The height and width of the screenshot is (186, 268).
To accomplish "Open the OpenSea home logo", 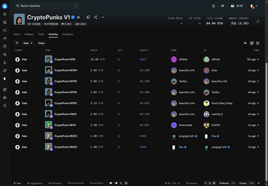I will tap(5, 6).
